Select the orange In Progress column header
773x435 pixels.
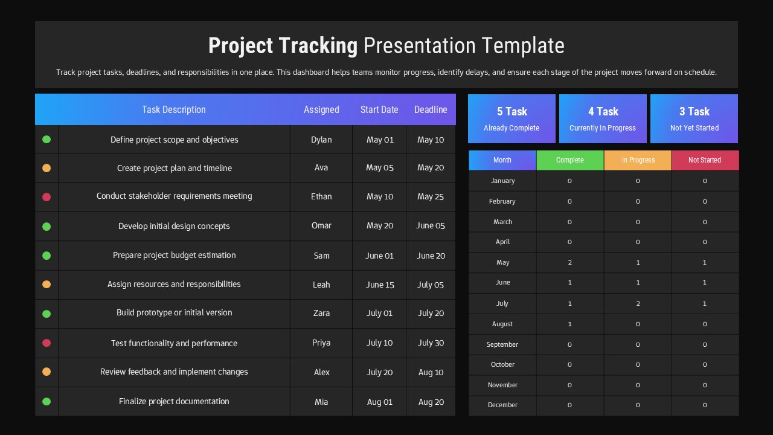(x=638, y=160)
